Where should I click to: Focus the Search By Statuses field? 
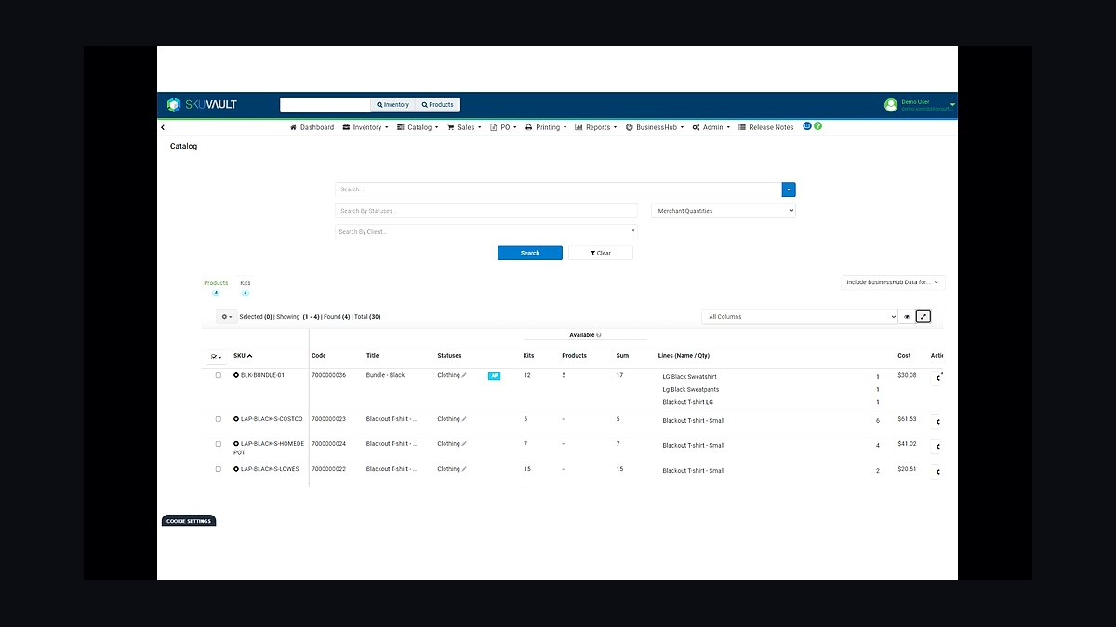(x=486, y=211)
